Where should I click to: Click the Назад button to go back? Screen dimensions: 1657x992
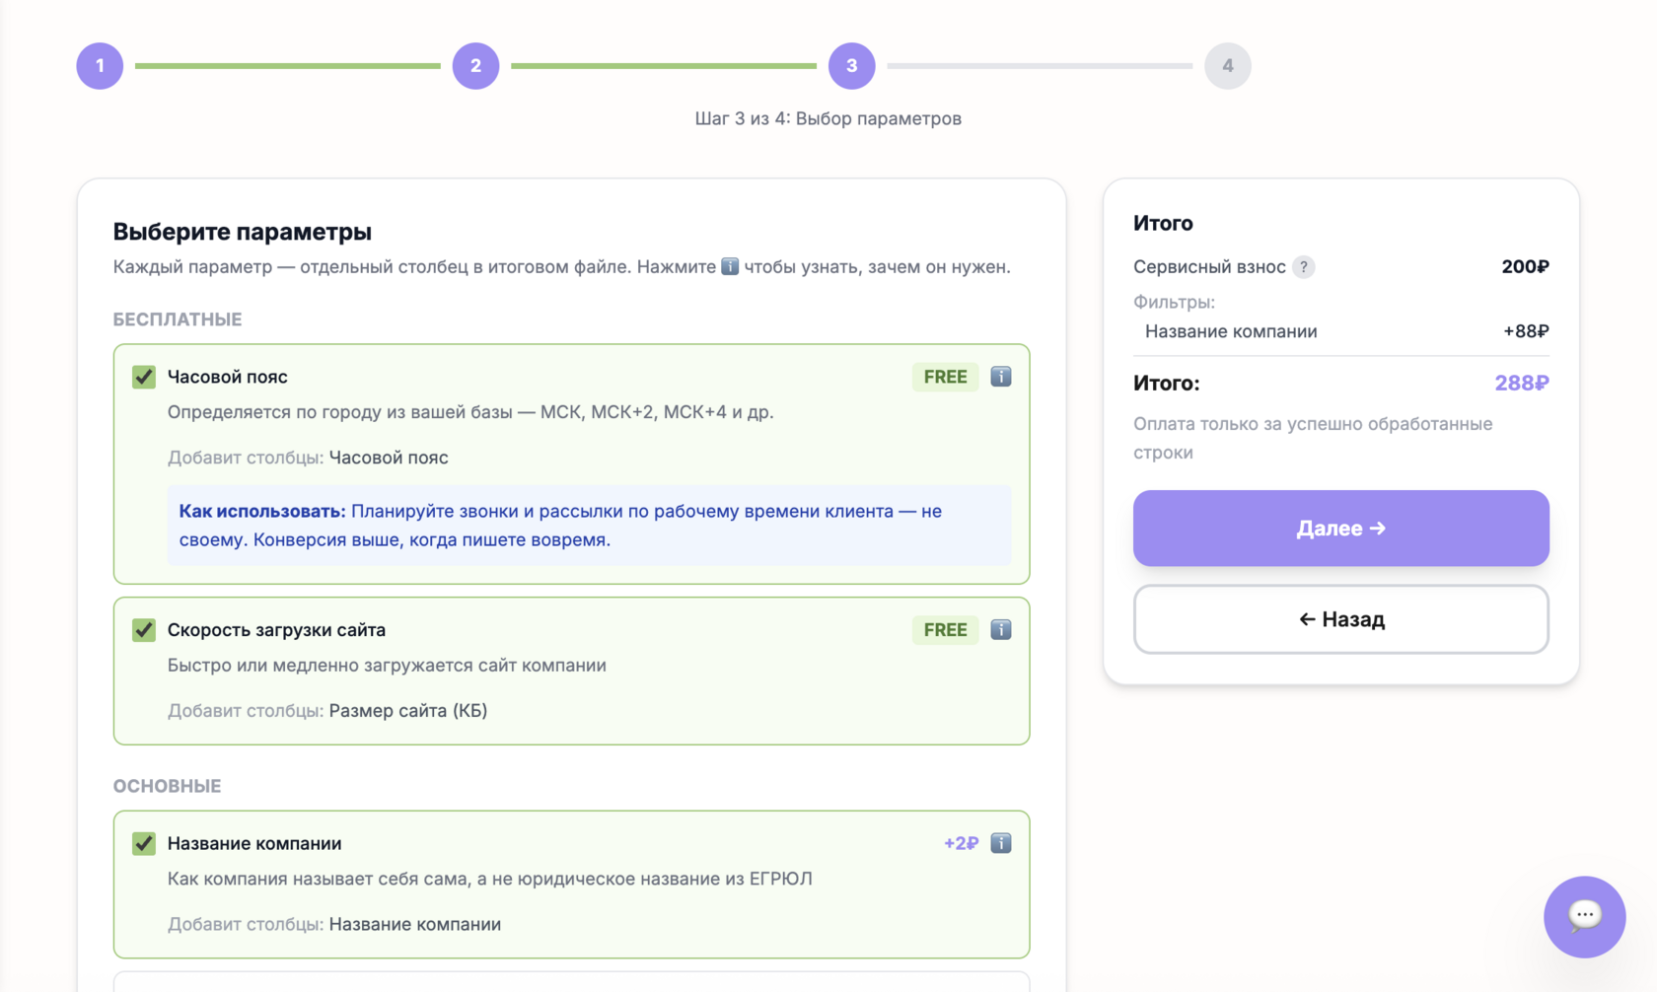tap(1340, 619)
